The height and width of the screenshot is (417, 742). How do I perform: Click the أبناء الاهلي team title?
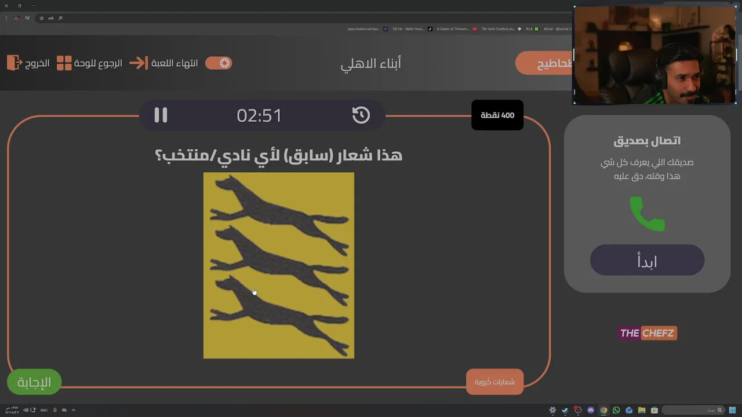371,64
